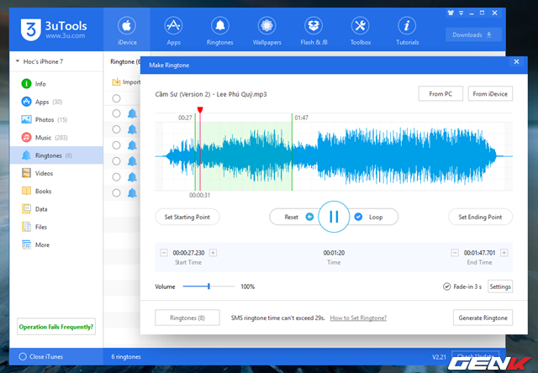Open the Tutorials section
The image size is (538, 373).
click(407, 30)
